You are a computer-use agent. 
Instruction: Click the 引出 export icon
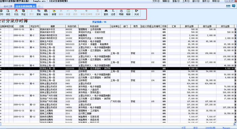point(16,12)
